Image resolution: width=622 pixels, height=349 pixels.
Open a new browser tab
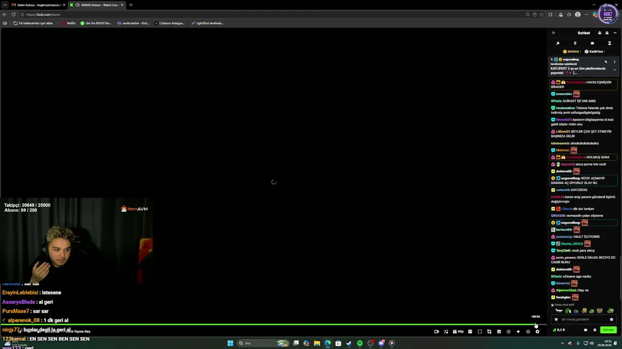pyautogui.click(x=131, y=5)
